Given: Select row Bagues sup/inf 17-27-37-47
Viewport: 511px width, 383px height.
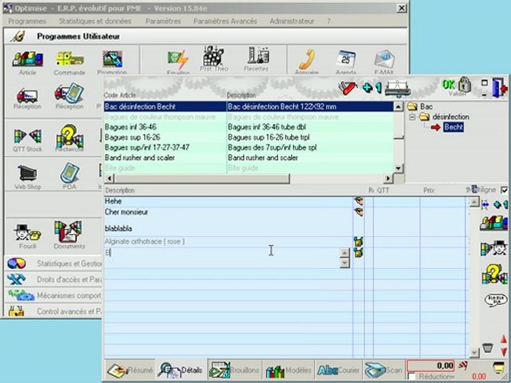Looking at the screenshot, I should [249, 147].
